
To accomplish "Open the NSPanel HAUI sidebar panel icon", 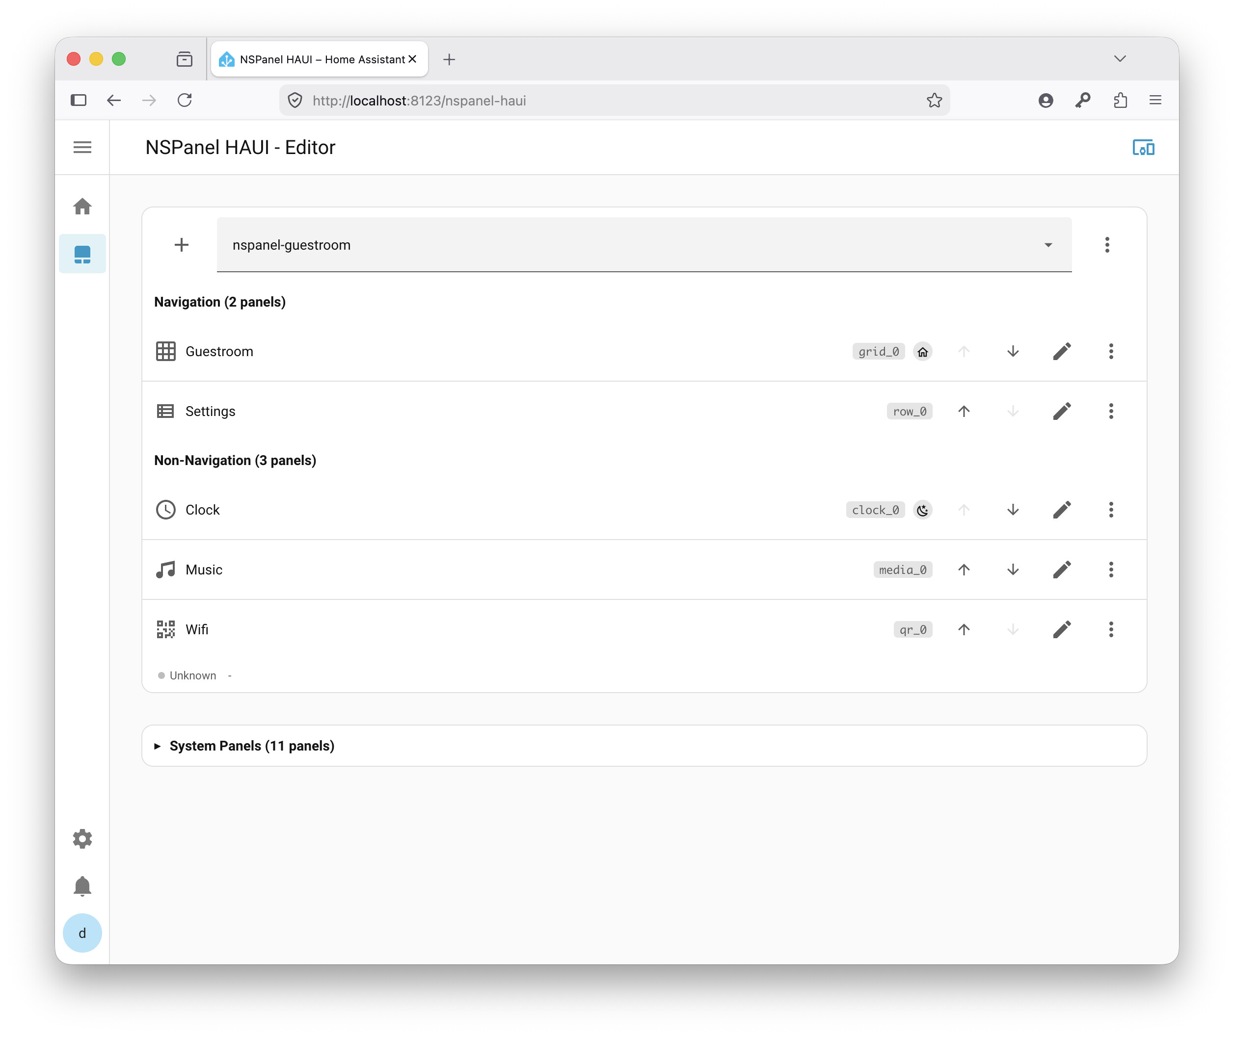I will coord(82,254).
